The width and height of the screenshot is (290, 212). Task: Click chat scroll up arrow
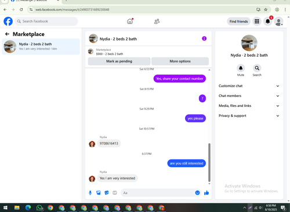pos(209,70)
